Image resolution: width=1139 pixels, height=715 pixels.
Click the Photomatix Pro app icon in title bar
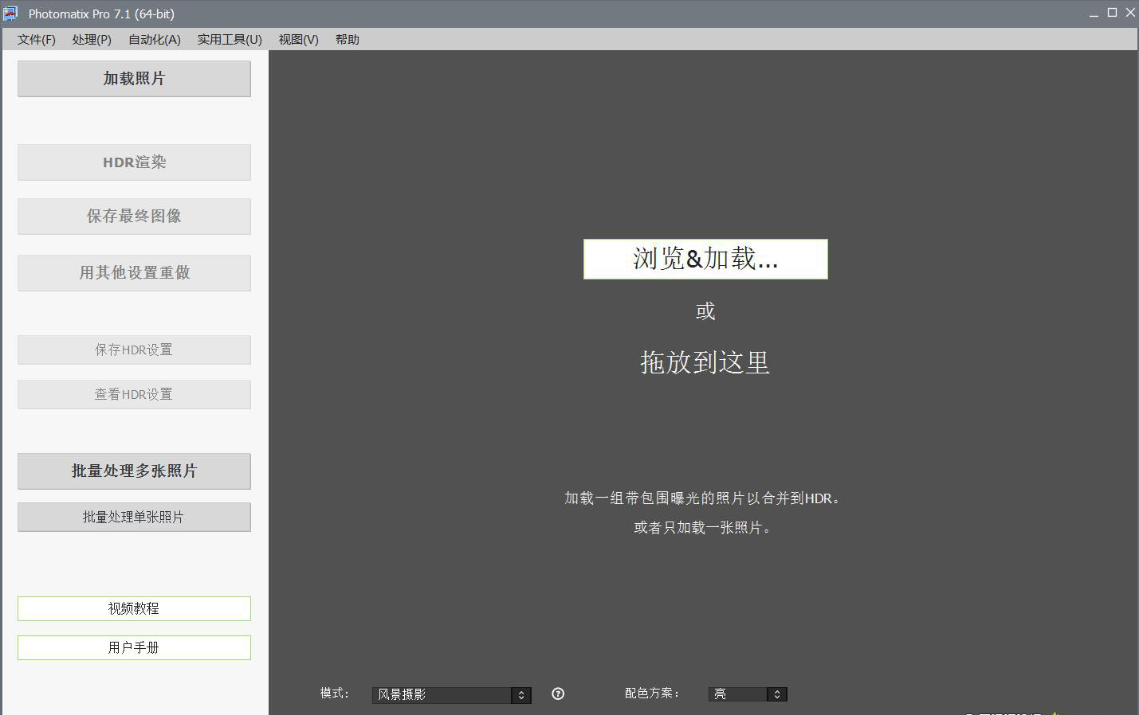pos(10,14)
